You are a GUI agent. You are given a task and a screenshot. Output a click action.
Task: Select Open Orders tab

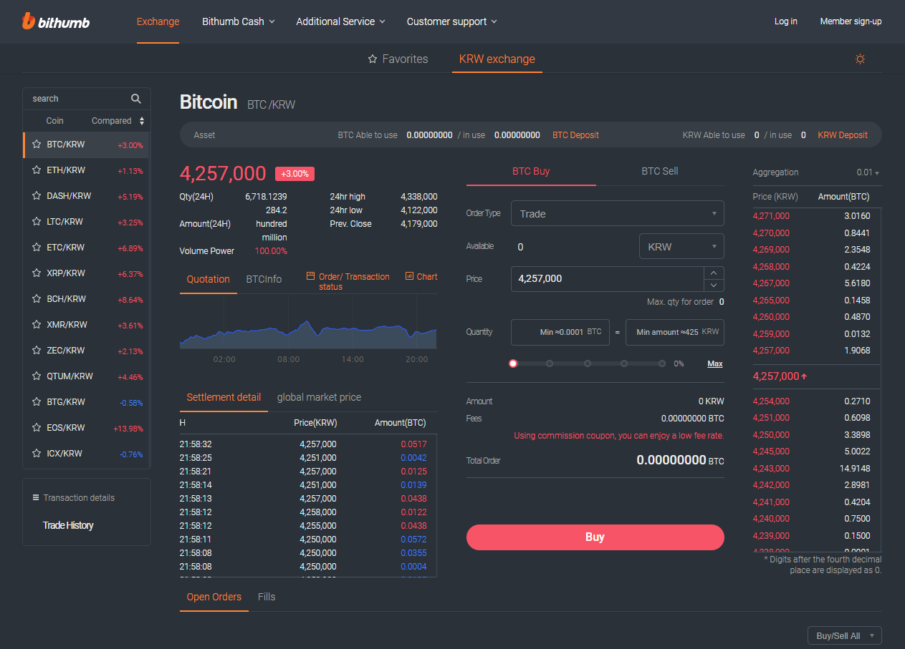[214, 597]
